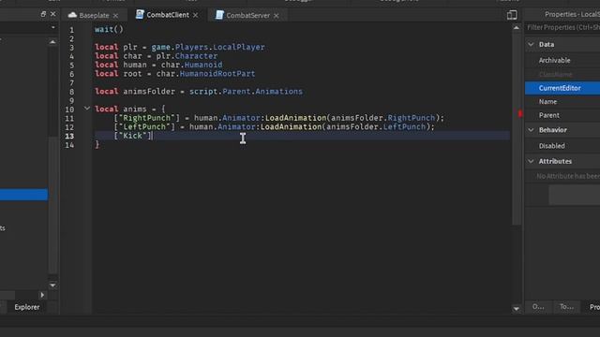Switch to the Baseplate tab
The height and width of the screenshot is (337, 600).
click(x=94, y=15)
